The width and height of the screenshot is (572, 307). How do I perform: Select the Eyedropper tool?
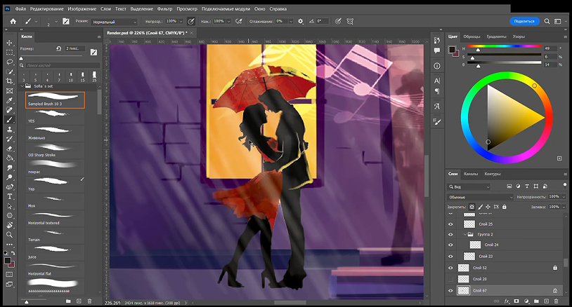(x=10, y=100)
